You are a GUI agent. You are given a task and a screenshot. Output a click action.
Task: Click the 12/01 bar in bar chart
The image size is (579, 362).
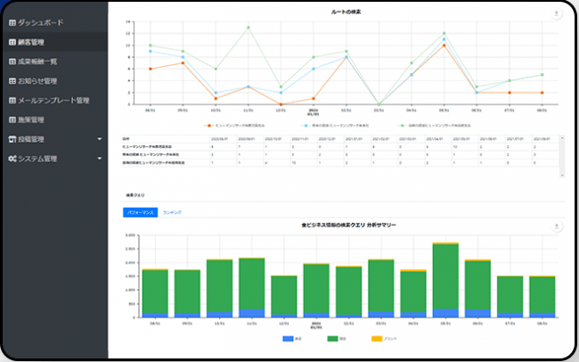pos(284,297)
